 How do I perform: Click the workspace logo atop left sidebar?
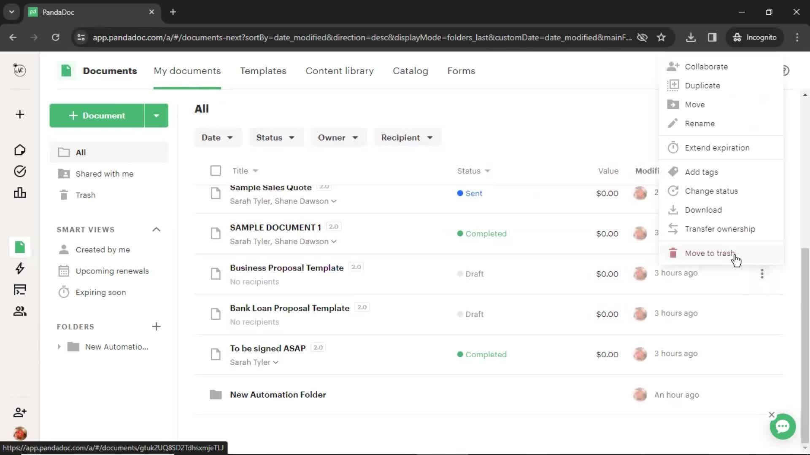click(x=20, y=70)
